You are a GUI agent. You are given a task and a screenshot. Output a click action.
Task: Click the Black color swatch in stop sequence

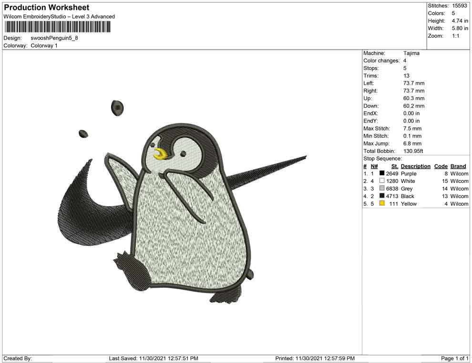(x=382, y=196)
